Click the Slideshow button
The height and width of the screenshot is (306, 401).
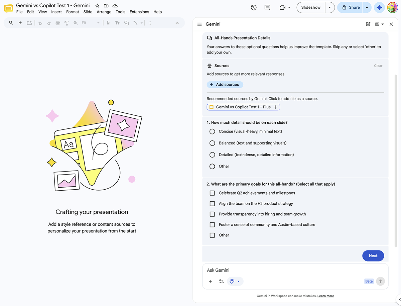pyautogui.click(x=311, y=7)
